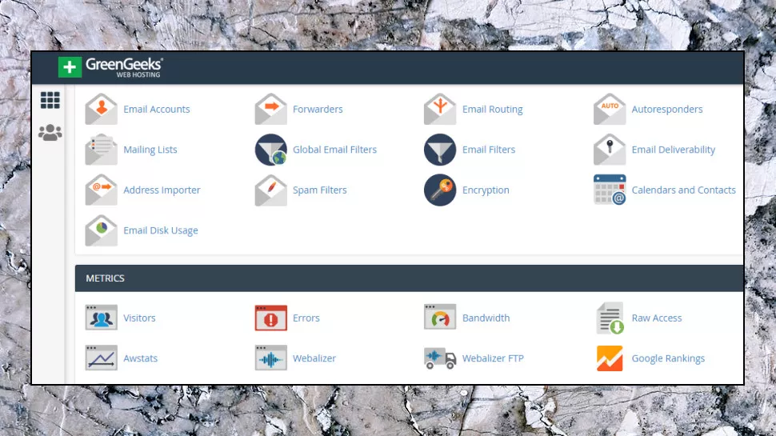Screen dimensions: 776x436
Task: Click the GreenGeeks Web Hosting logo
Action: pos(110,67)
